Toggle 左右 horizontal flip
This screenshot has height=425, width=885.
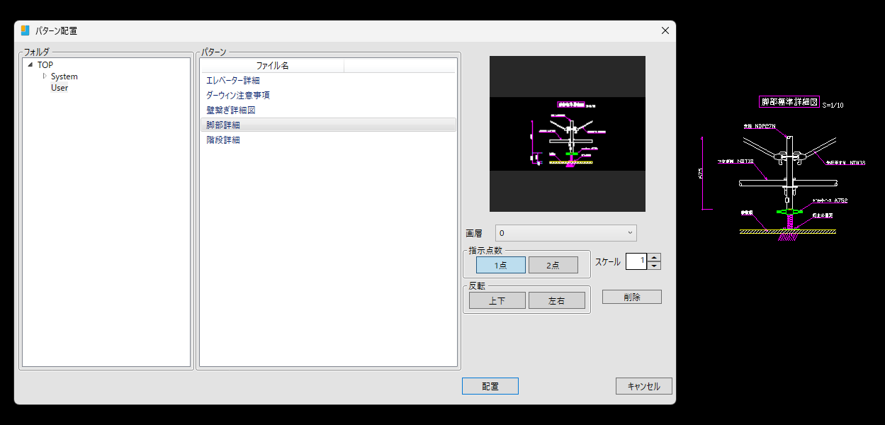click(556, 300)
